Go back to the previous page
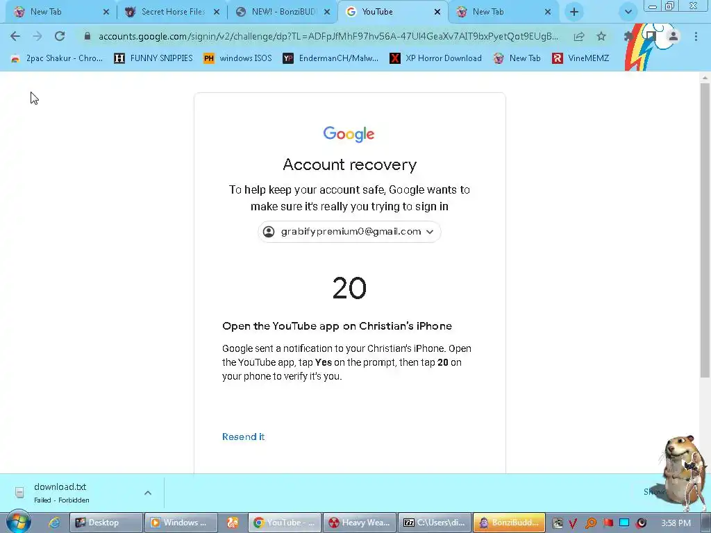The width and height of the screenshot is (711, 533). [15, 36]
